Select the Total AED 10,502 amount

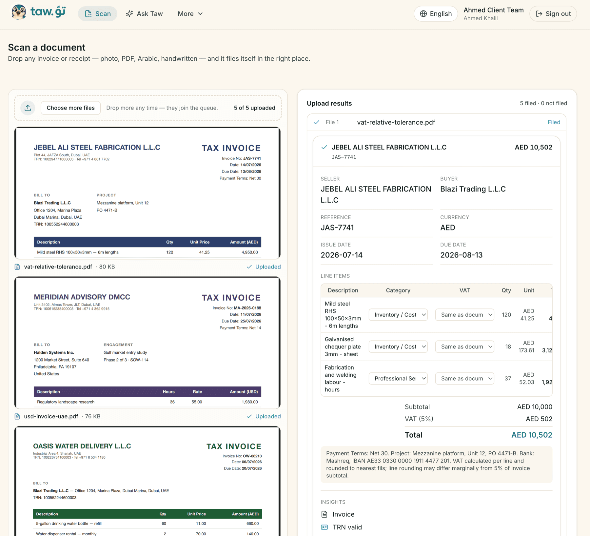[532, 435]
